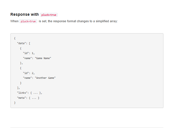Click the "links" key in the JSON
Screen dimensions: 173x137
22,93
